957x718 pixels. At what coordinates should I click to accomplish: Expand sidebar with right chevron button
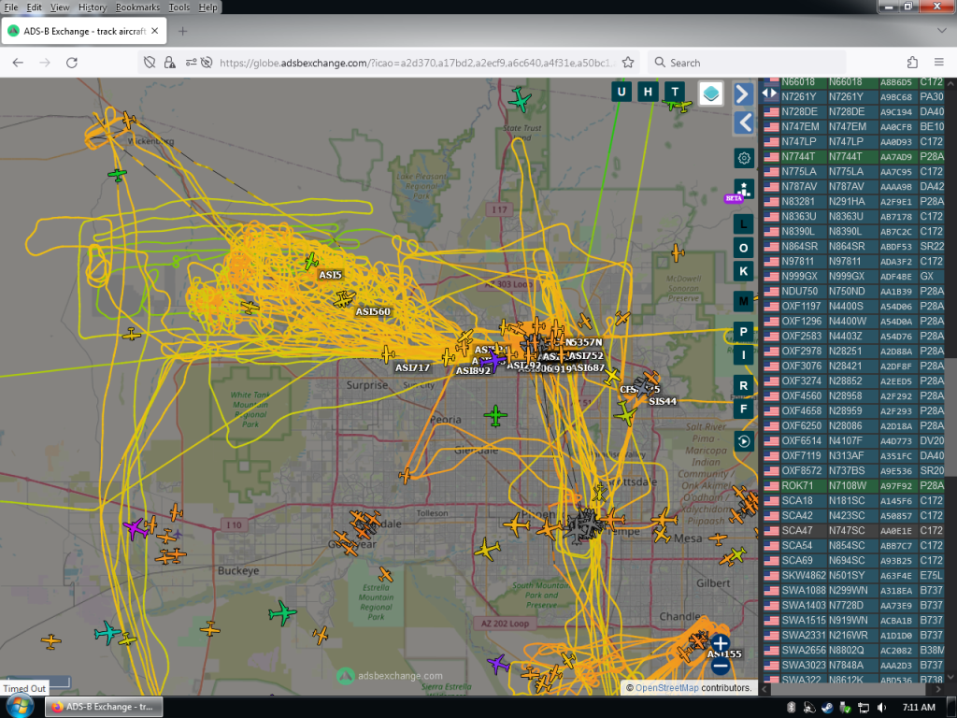(743, 94)
